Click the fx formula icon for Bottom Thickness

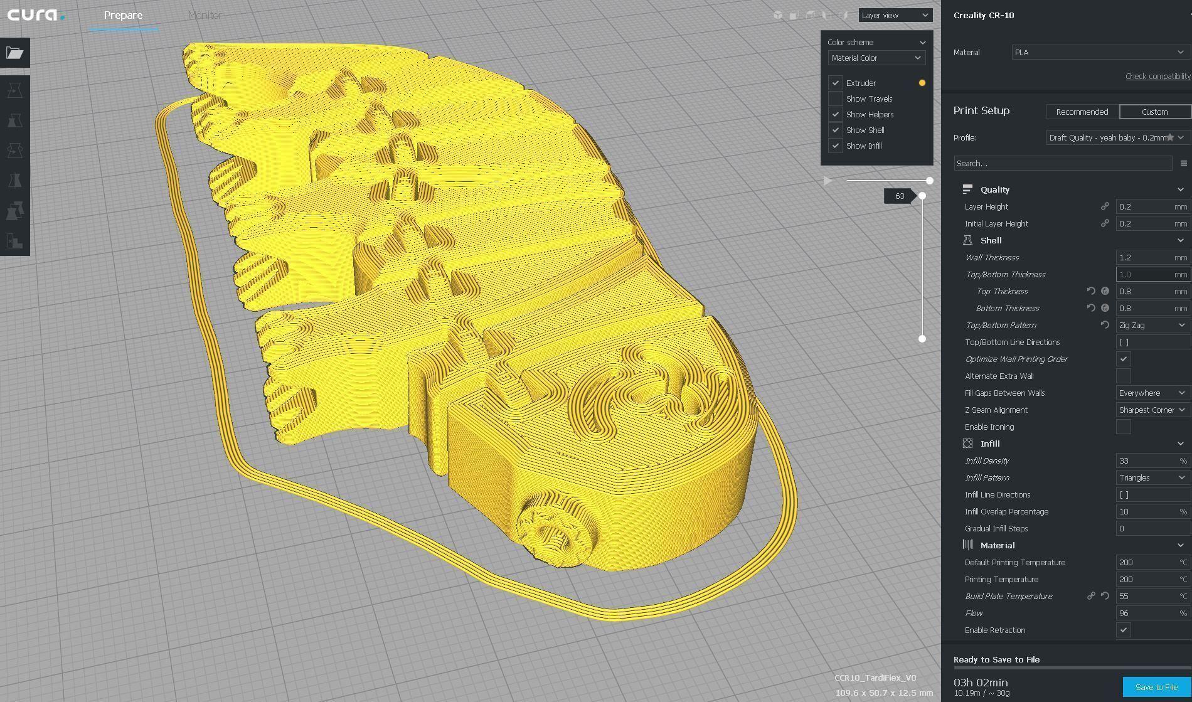tap(1105, 308)
